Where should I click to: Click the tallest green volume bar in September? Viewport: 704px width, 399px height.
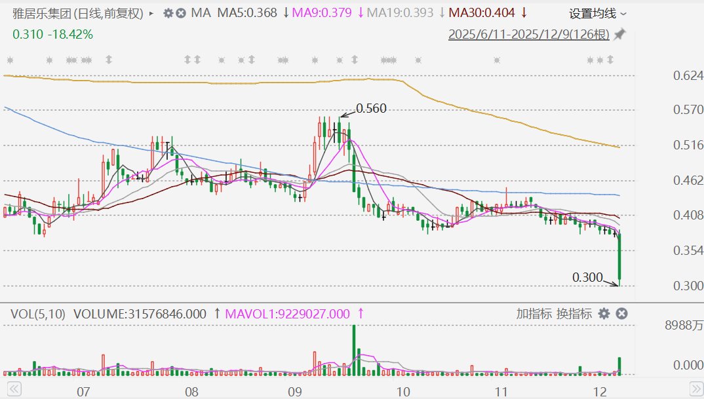coord(354,350)
